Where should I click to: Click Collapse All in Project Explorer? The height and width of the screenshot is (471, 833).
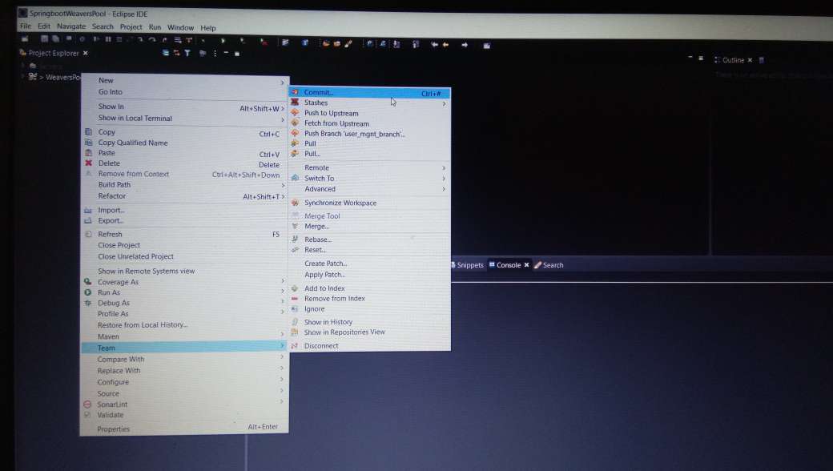pos(166,53)
